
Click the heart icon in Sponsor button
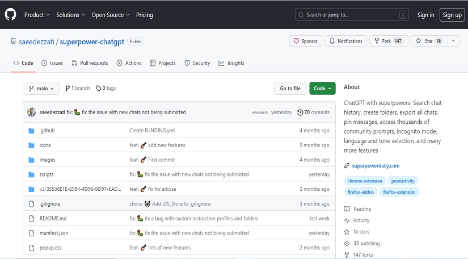(296, 41)
